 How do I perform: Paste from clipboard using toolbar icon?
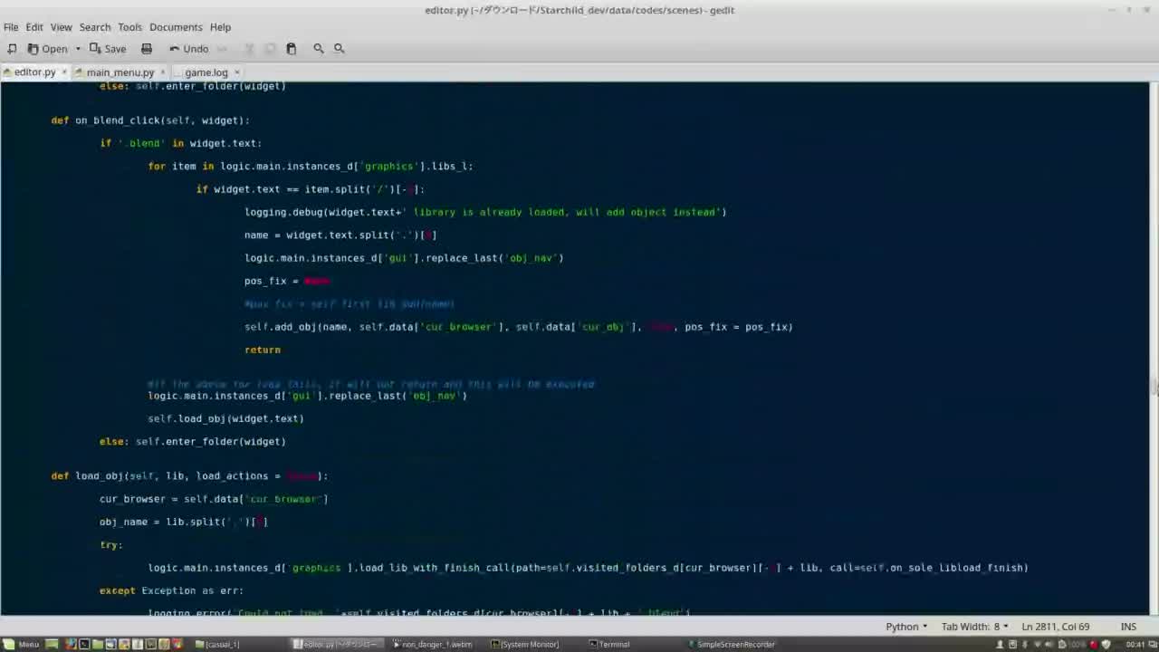click(292, 48)
